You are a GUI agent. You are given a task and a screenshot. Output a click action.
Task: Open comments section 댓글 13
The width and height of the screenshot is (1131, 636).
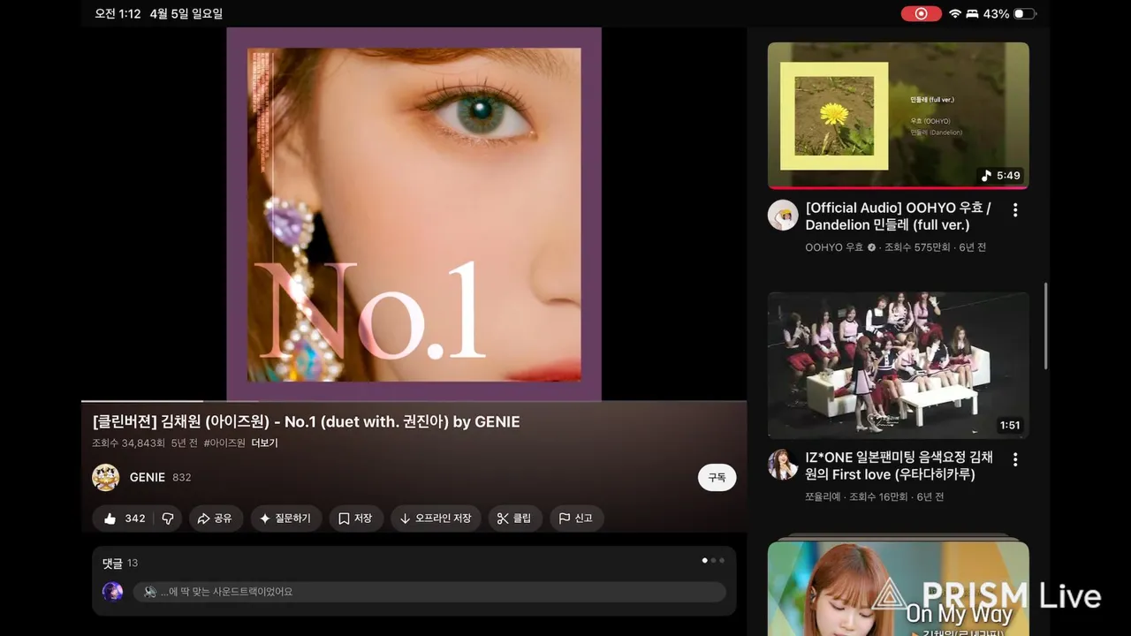pos(120,563)
